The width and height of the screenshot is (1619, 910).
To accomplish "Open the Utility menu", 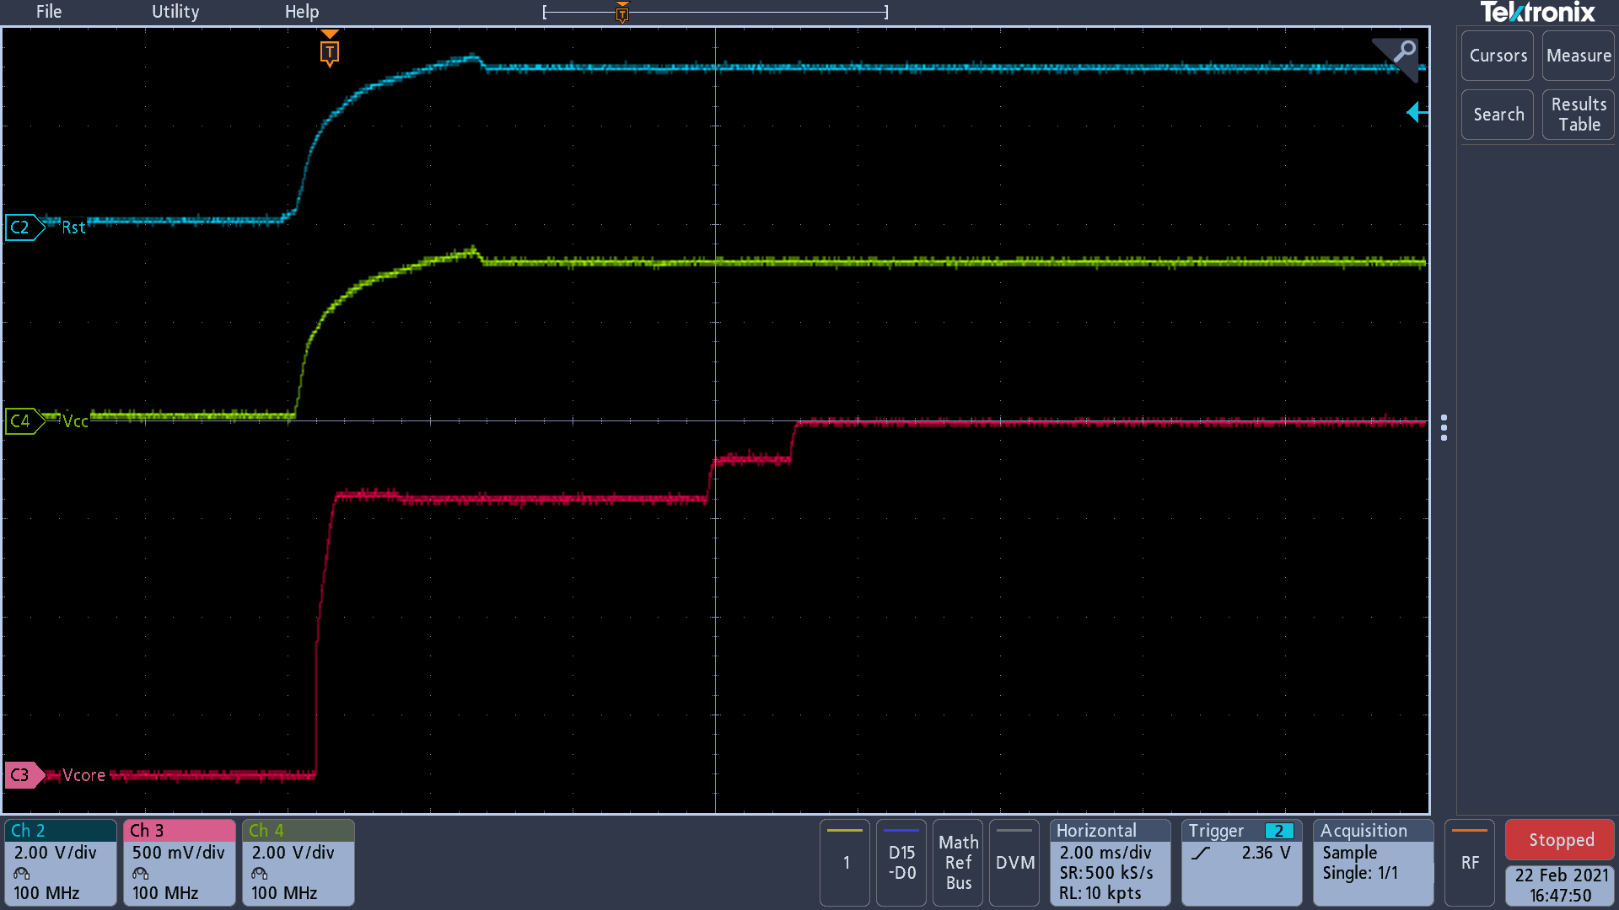I will click(x=175, y=12).
